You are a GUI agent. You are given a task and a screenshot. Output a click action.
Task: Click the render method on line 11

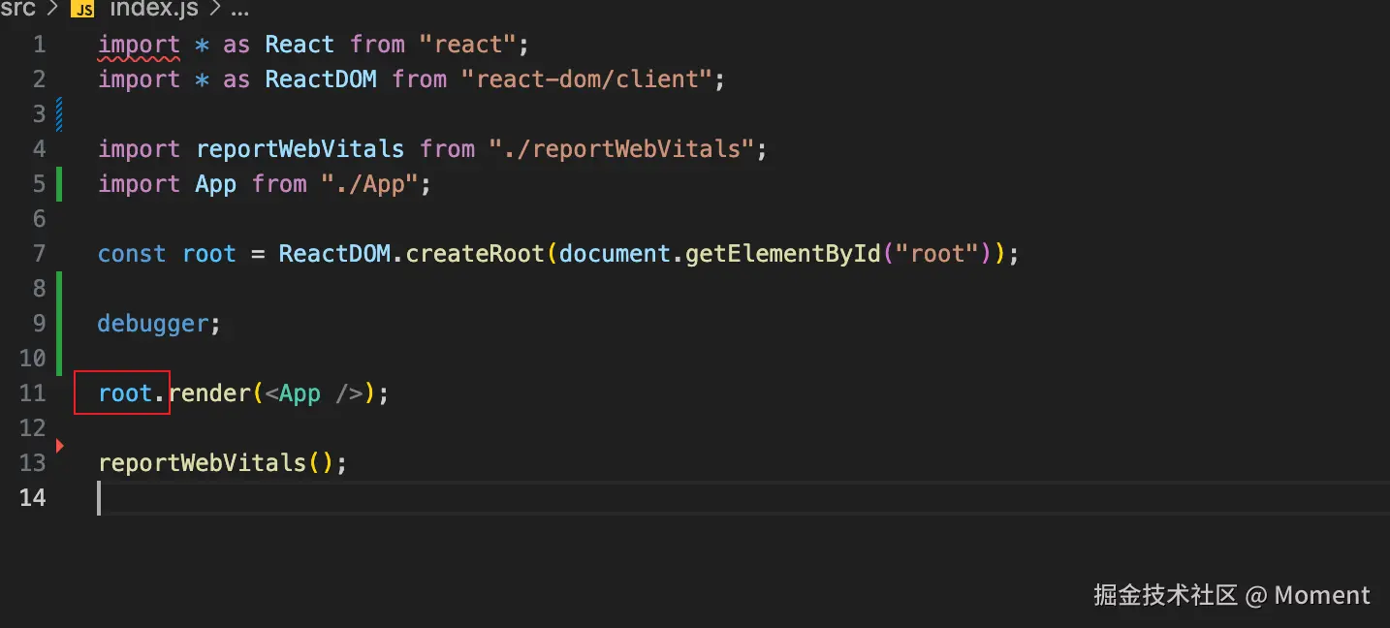coord(209,393)
